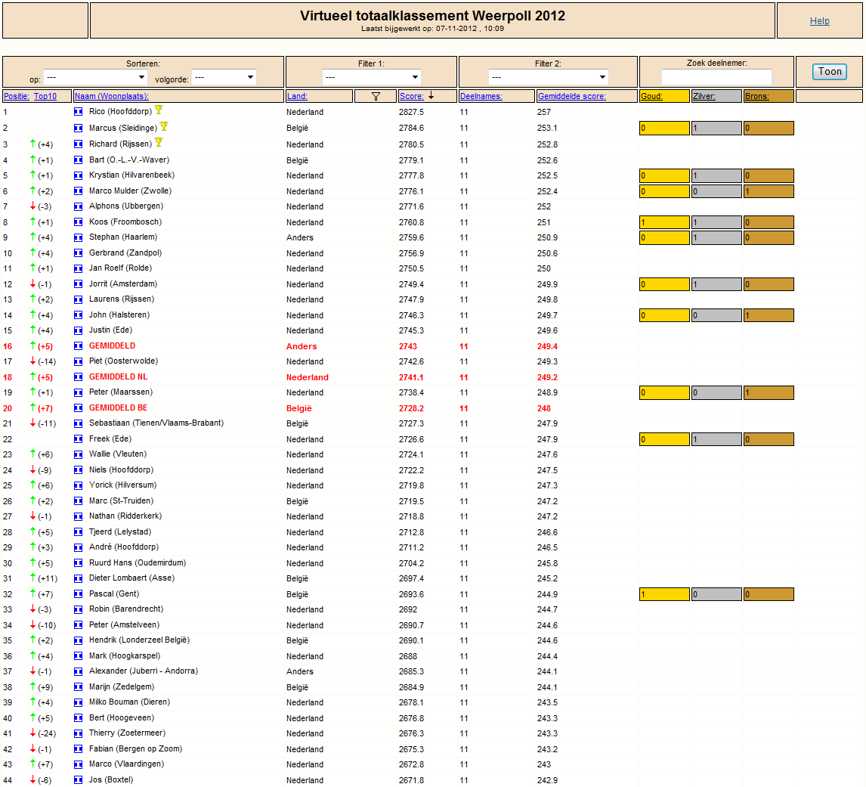Open the blue icon for Richard (Rijssen)
Viewport: 866px width, 787px height.
click(79, 144)
